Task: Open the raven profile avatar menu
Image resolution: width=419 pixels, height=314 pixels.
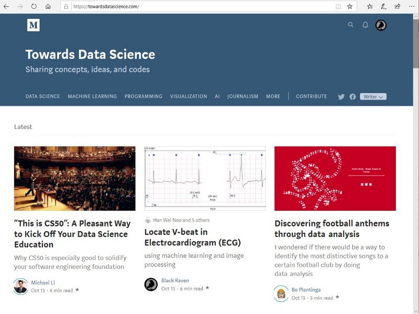Action: click(381, 25)
